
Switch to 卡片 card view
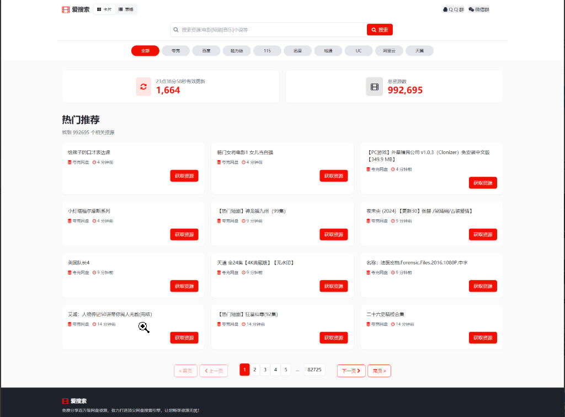(x=104, y=9)
